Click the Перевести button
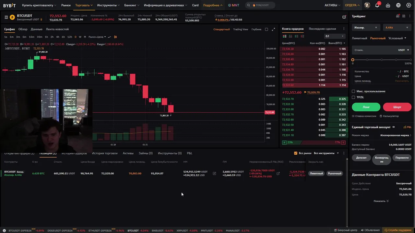The image size is (415, 233). click(x=402, y=158)
